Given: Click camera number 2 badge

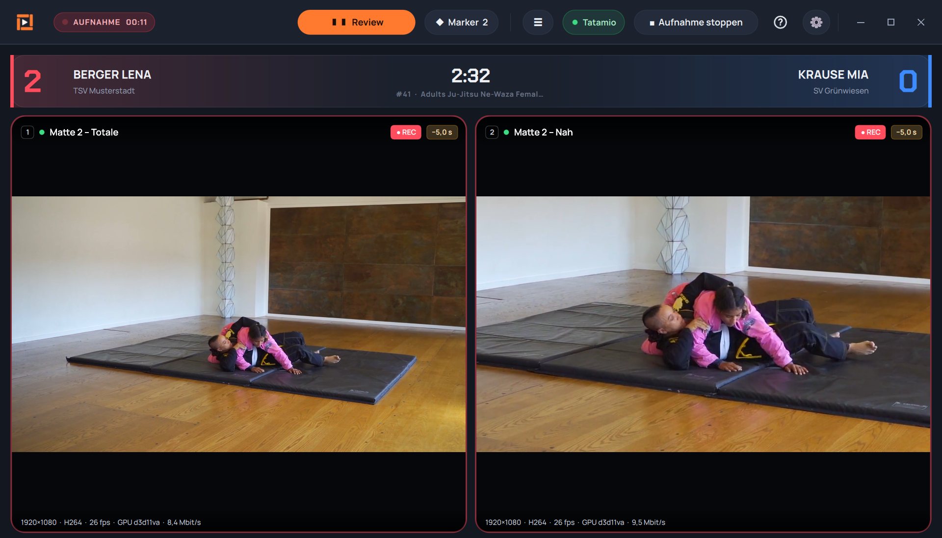Looking at the screenshot, I should pyautogui.click(x=492, y=132).
